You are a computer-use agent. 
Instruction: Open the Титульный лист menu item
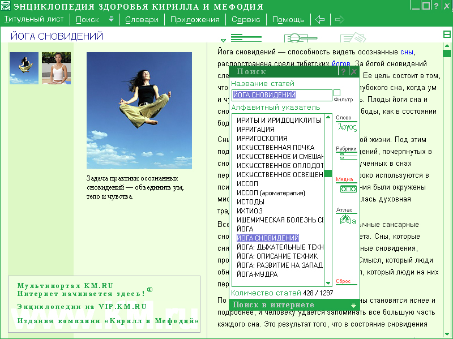[34, 20]
